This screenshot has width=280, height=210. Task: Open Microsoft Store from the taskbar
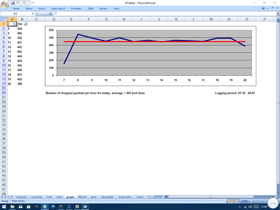(29, 206)
